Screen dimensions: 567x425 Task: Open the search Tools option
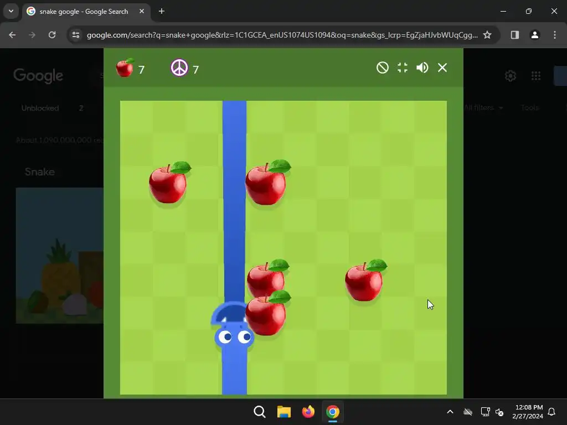coord(530,108)
